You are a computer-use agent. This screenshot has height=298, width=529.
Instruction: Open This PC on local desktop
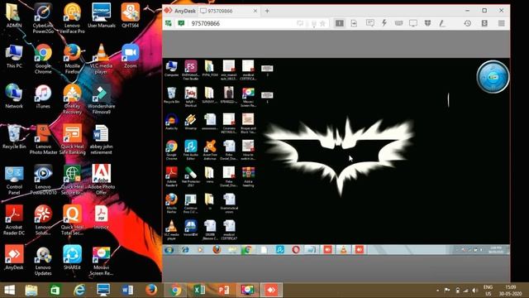click(x=14, y=56)
